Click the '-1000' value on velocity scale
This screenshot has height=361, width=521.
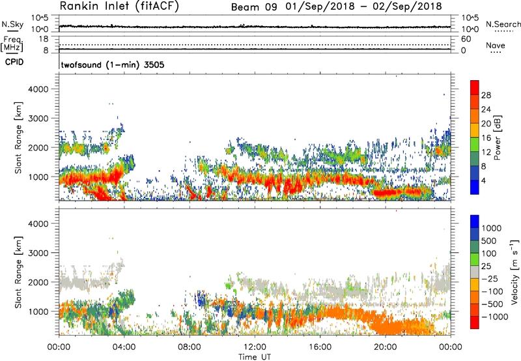coord(494,317)
